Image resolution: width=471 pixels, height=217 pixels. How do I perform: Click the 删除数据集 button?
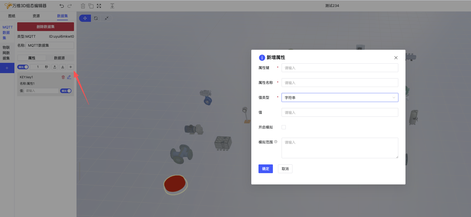(45, 27)
